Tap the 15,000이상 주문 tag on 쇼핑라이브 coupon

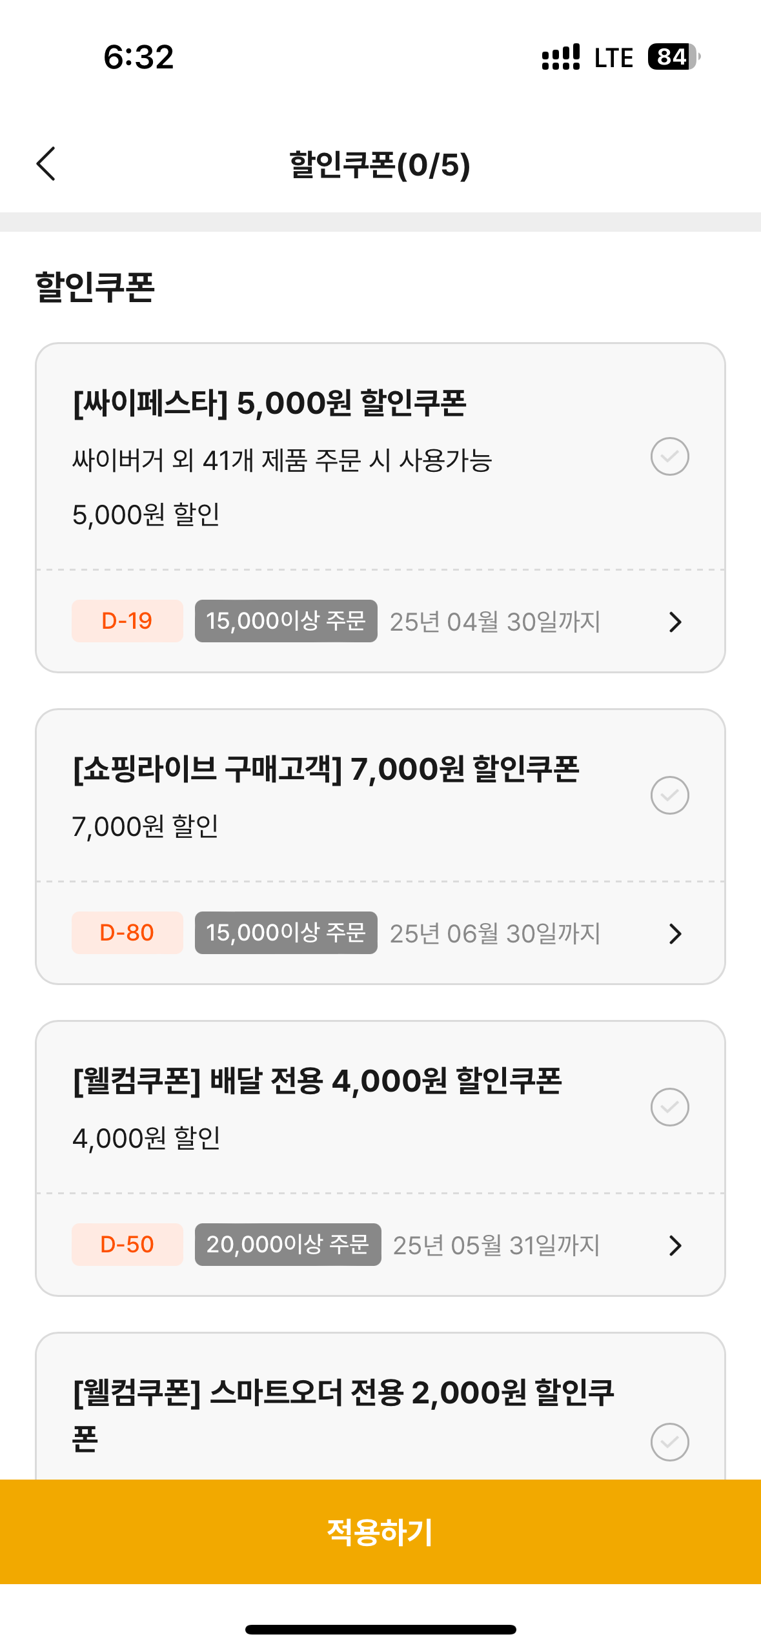pos(286,933)
